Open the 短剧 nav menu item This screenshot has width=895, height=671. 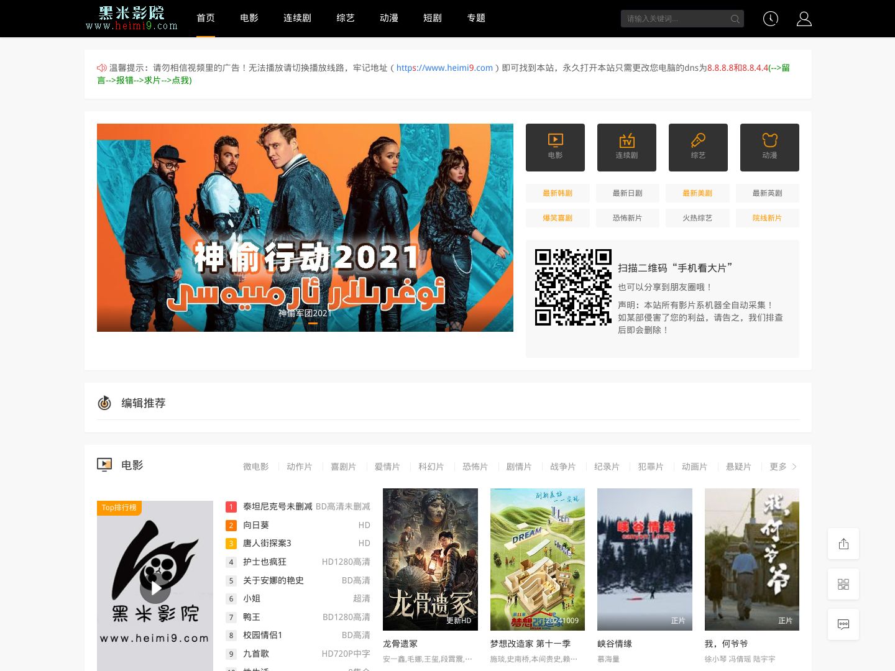coord(433,18)
